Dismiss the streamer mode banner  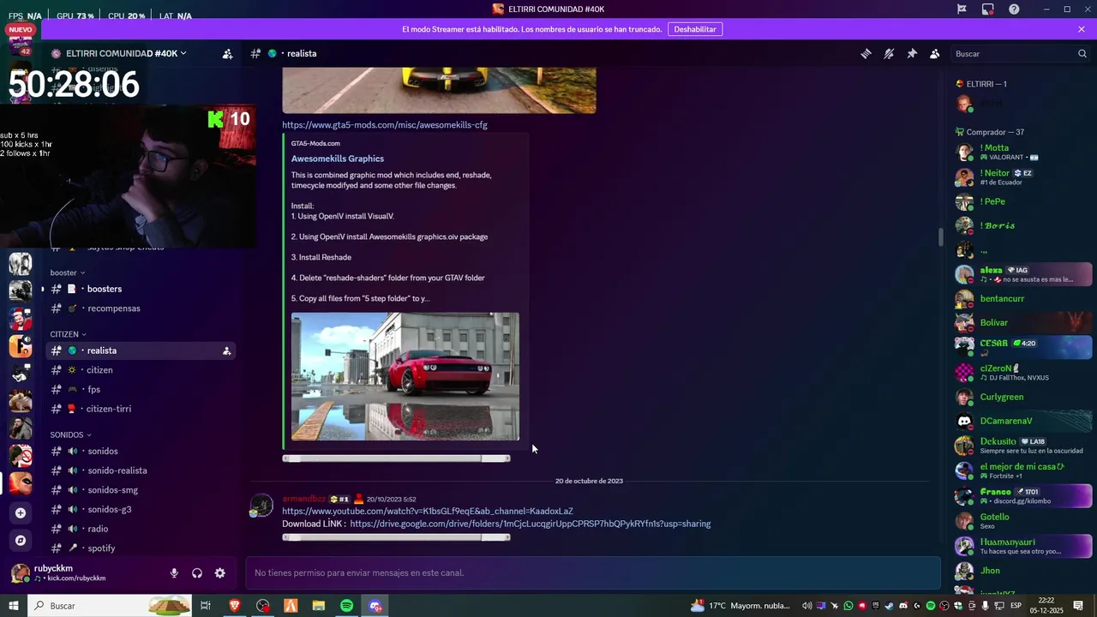[x=1082, y=29]
